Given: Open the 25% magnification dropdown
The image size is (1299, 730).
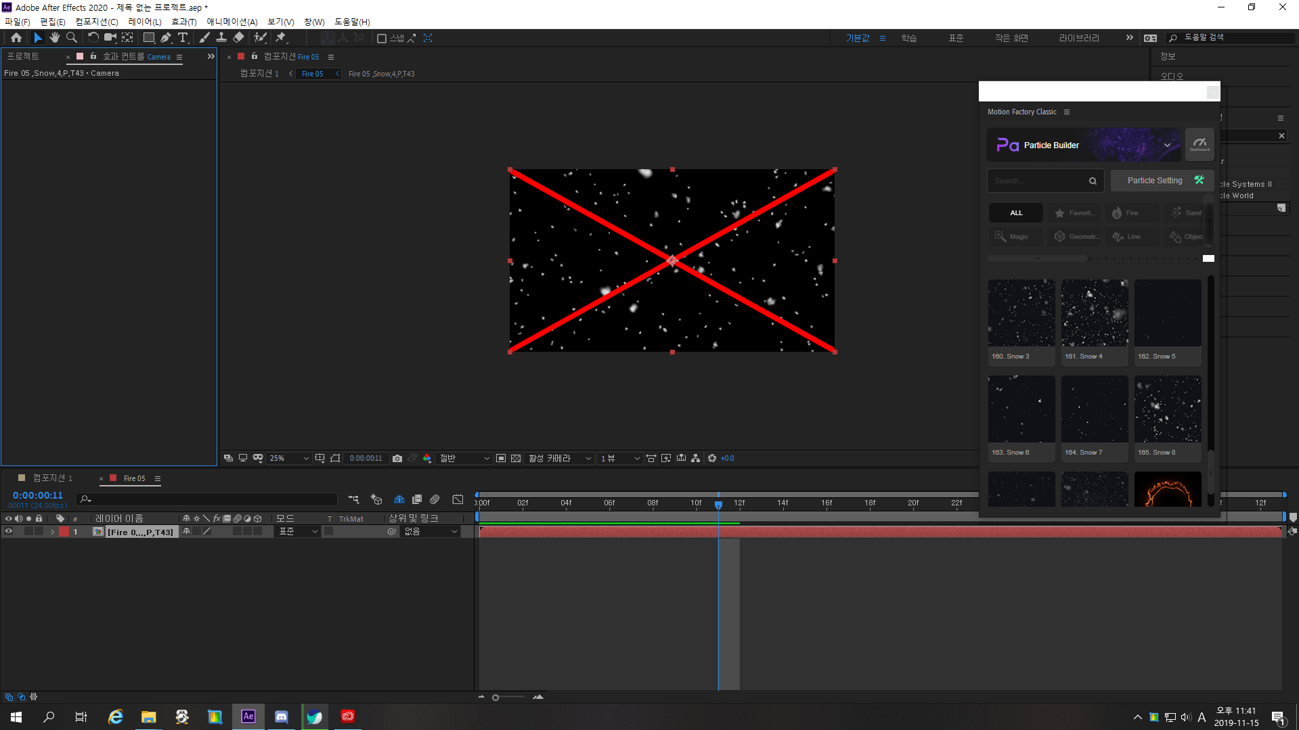Looking at the screenshot, I should click(x=288, y=458).
